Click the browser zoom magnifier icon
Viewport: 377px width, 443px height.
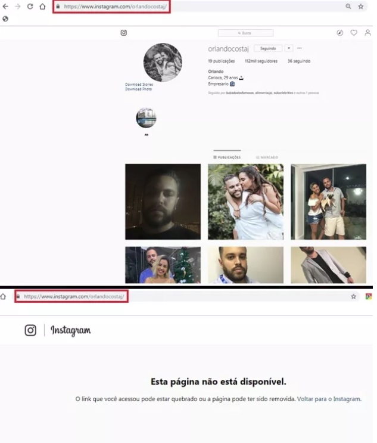tap(348, 7)
